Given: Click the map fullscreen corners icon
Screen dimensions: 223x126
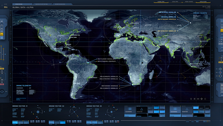Looking at the screenshot, I should [205, 99].
